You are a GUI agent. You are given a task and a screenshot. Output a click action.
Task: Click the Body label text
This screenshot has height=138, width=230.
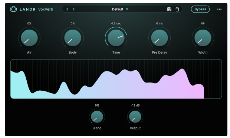73,53
